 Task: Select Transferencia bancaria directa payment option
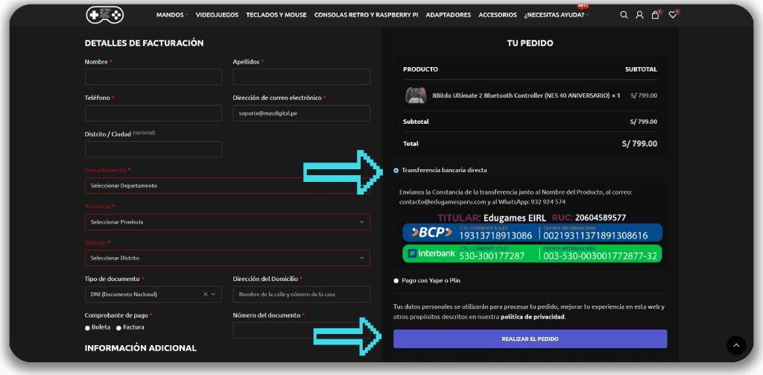point(396,170)
